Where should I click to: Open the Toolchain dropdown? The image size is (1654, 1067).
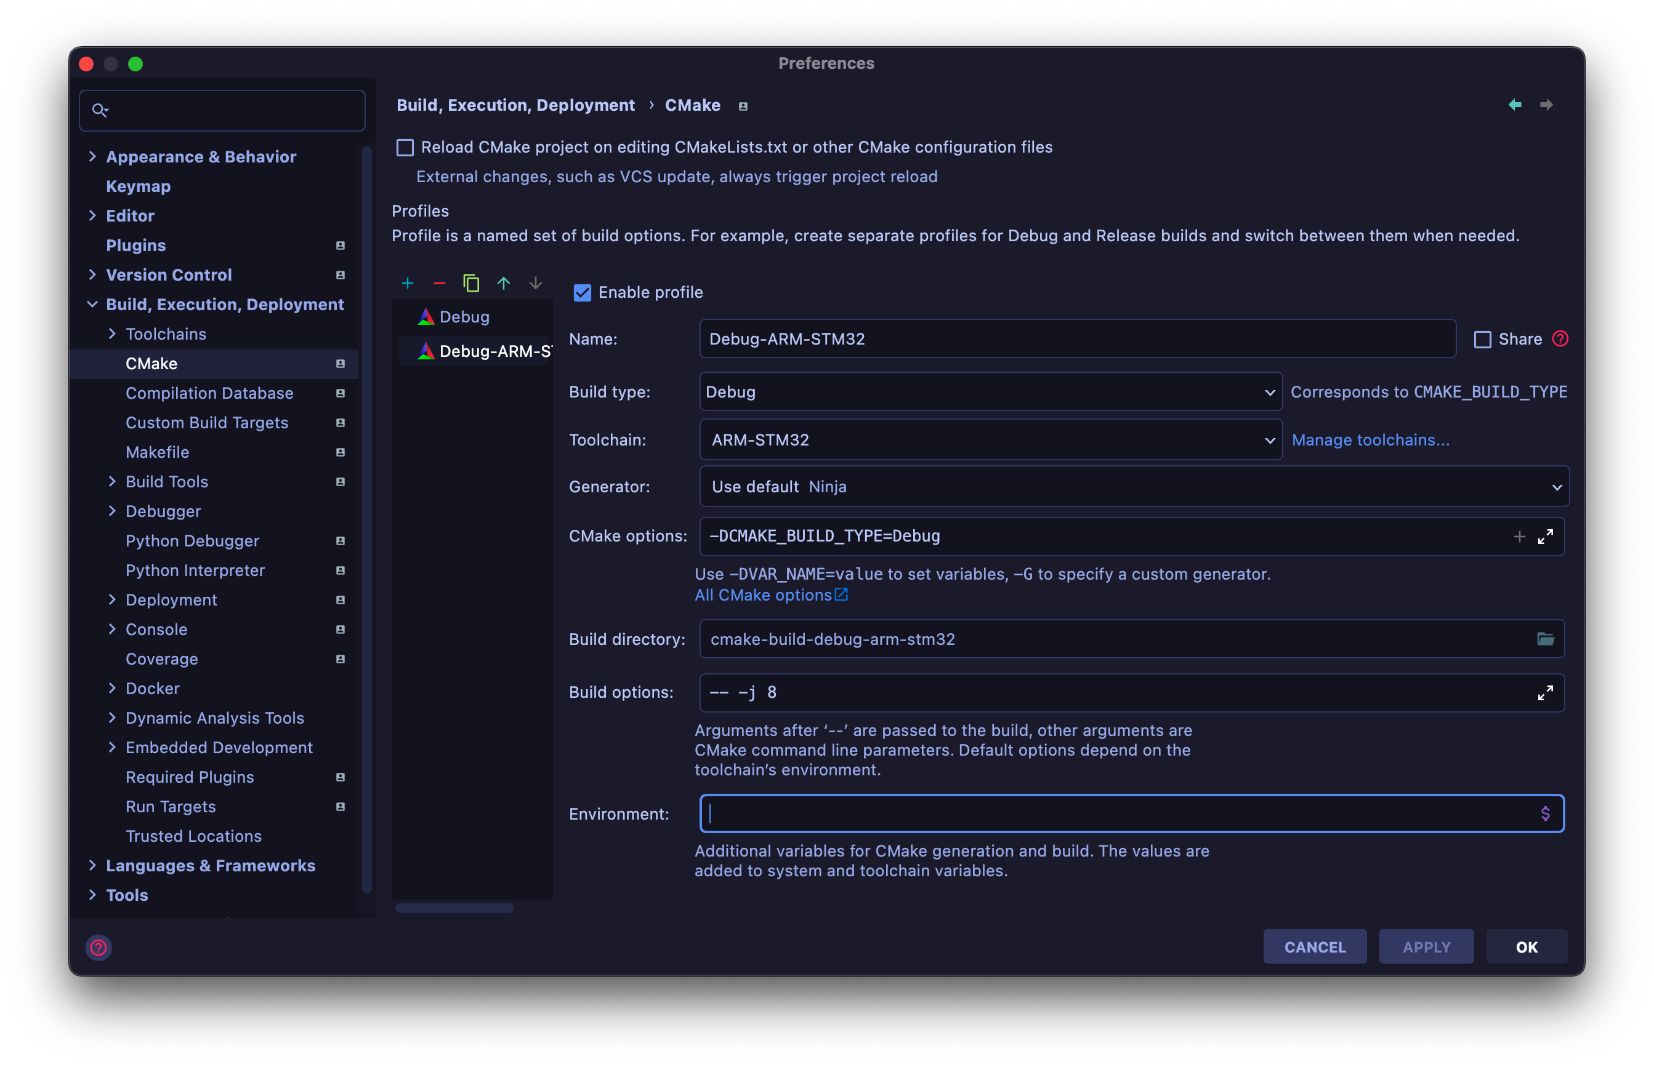tap(991, 440)
